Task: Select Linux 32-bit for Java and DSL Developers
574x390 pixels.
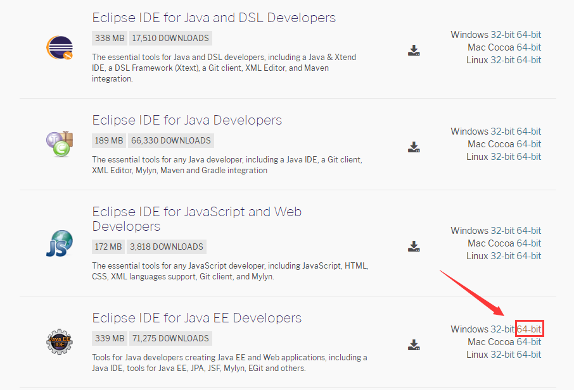Action: [502, 60]
